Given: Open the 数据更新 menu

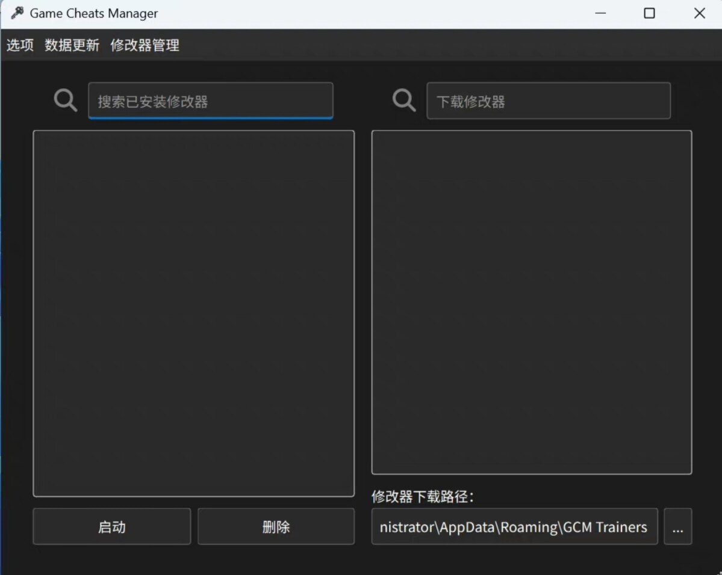Looking at the screenshot, I should (x=72, y=45).
